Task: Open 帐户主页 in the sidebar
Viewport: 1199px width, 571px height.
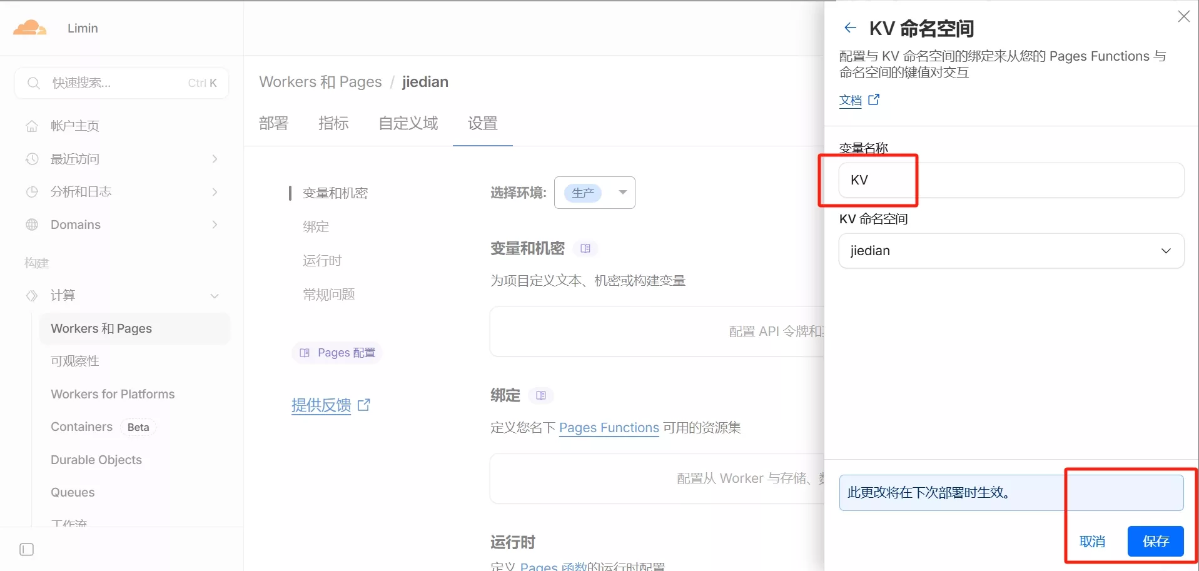Action: (x=75, y=126)
